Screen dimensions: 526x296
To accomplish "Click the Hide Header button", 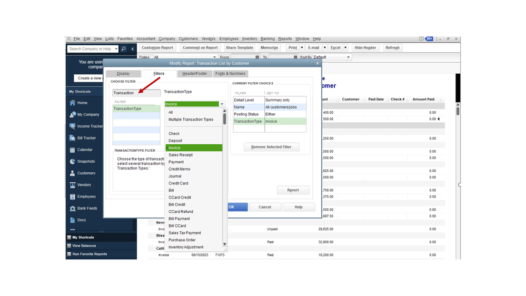I will point(365,47).
